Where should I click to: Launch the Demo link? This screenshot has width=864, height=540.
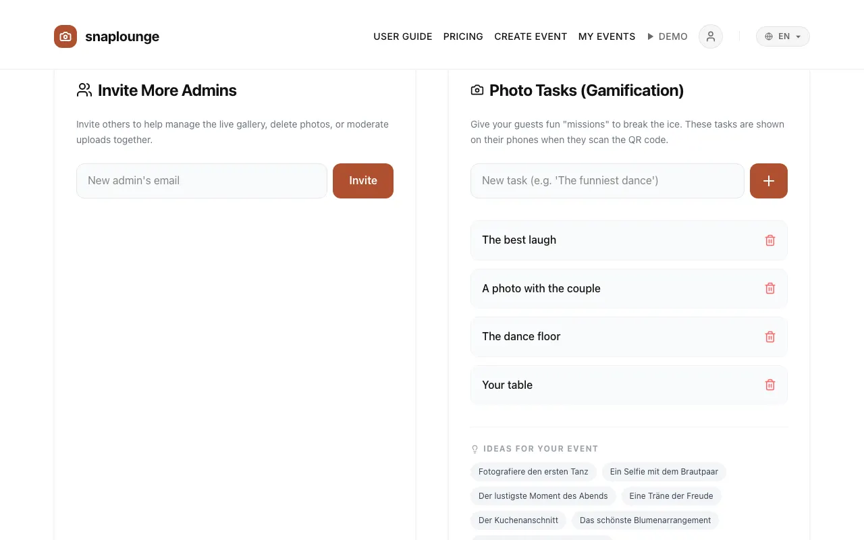pos(667,36)
